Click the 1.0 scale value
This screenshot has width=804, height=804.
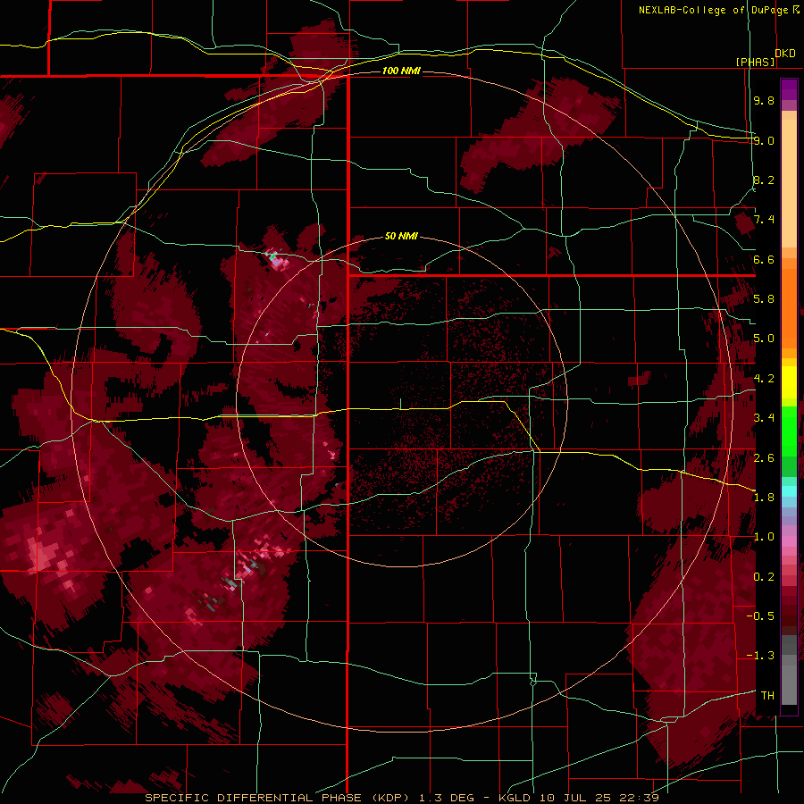tap(764, 537)
